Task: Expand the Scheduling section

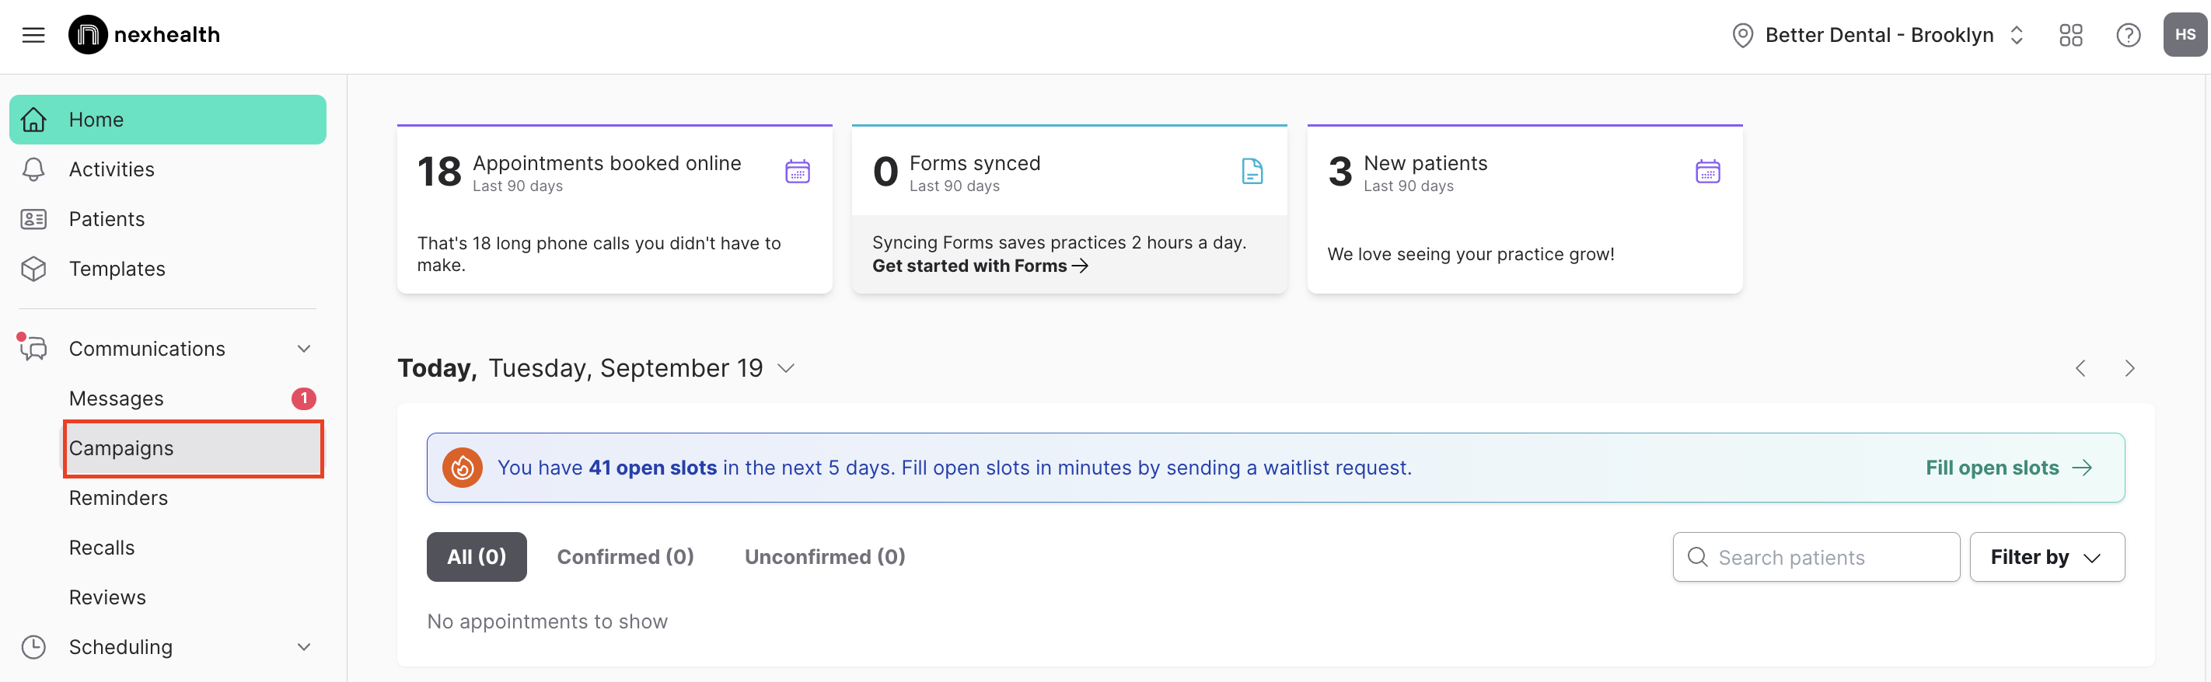Action: coord(304,648)
